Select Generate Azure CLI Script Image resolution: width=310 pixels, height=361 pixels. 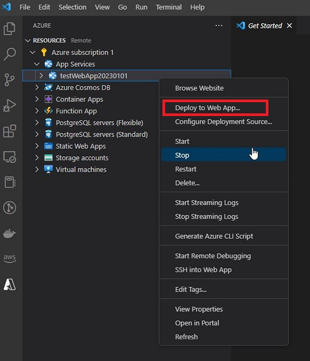(224, 236)
